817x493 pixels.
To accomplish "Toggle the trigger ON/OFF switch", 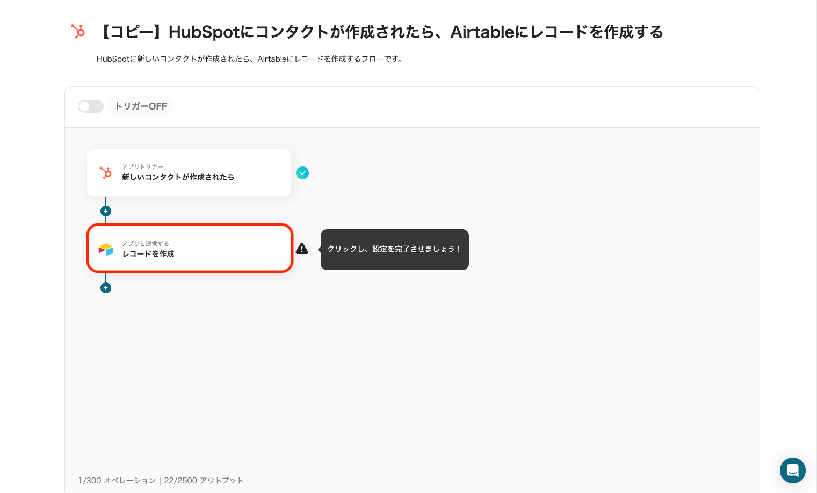I will (x=91, y=106).
